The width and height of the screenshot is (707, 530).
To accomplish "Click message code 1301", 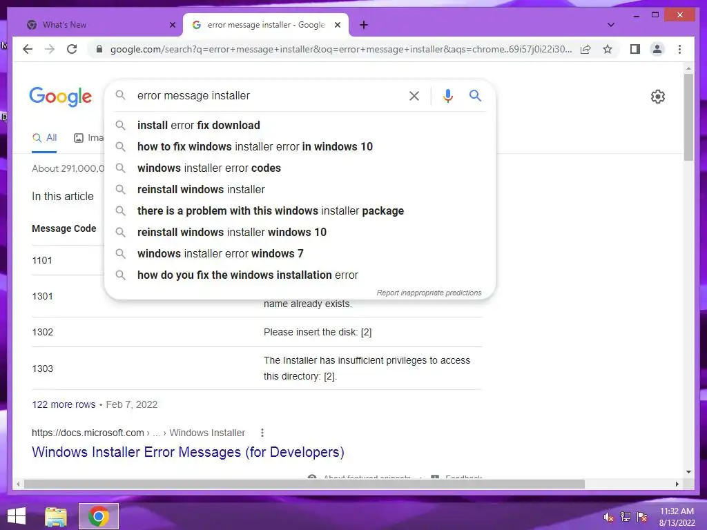I will pos(42,297).
